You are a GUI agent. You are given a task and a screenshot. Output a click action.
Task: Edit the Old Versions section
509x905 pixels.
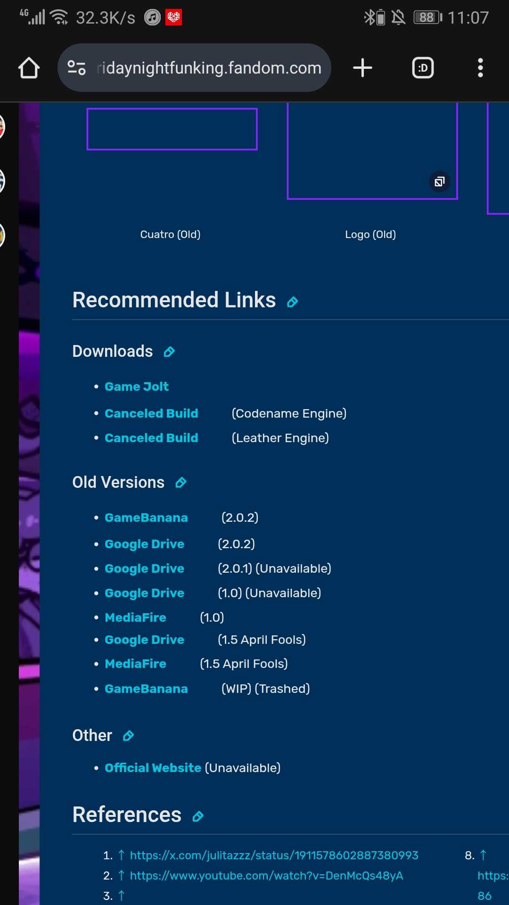click(181, 483)
